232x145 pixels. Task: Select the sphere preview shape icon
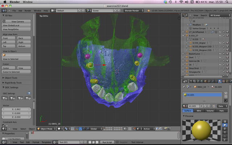[225, 125]
